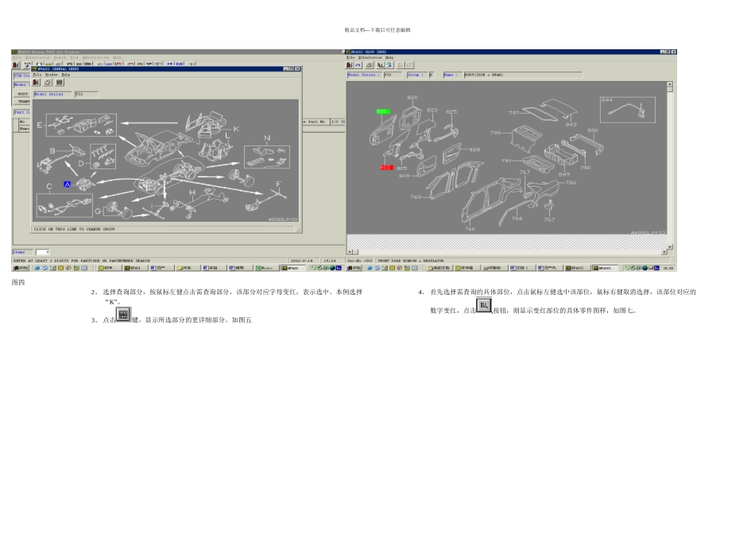
Task: Select part number 797 on the body diagram
Action: point(513,113)
